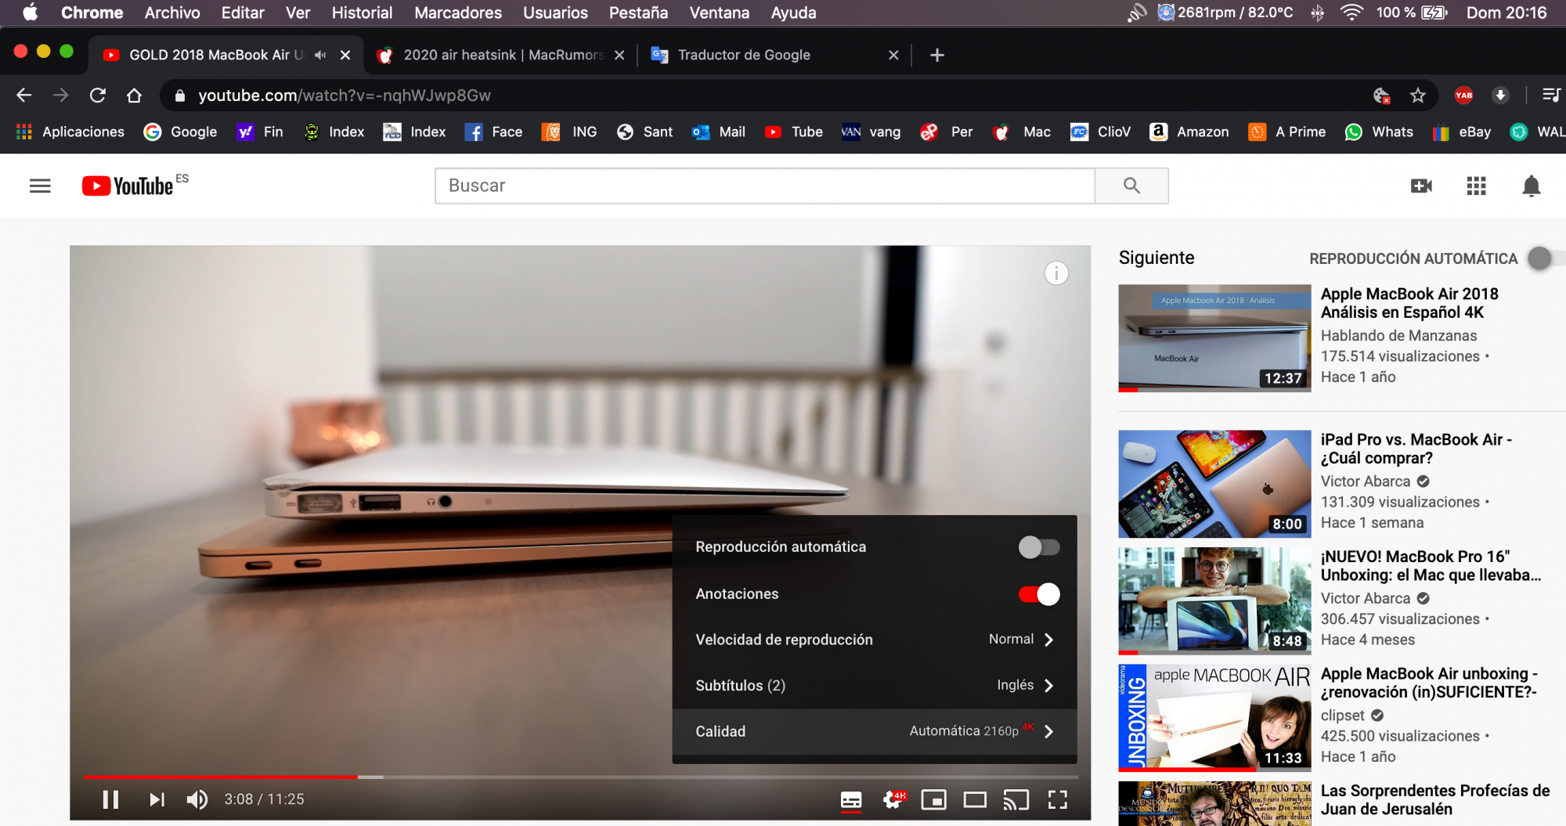Open the eBay bookmark
This screenshot has width=1566, height=826.
(1462, 132)
